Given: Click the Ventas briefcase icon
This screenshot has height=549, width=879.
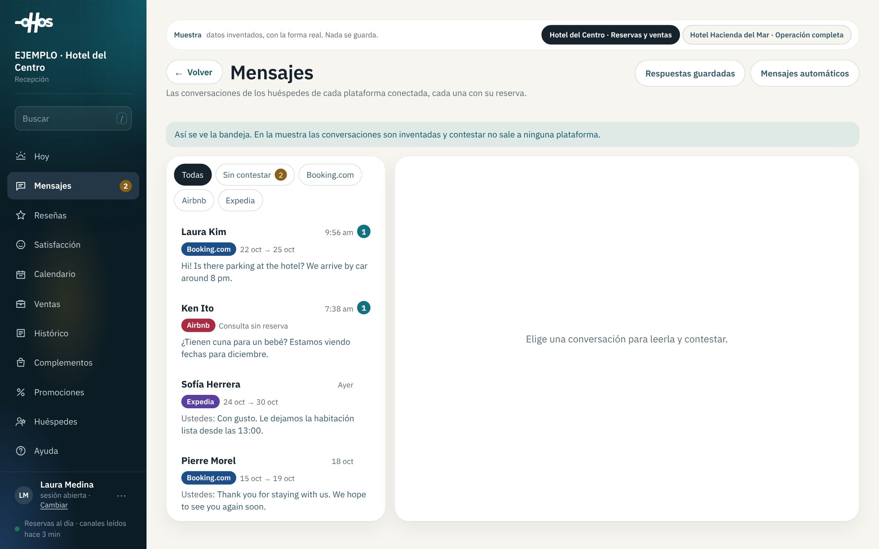Looking at the screenshot, I should click(21, 304).
